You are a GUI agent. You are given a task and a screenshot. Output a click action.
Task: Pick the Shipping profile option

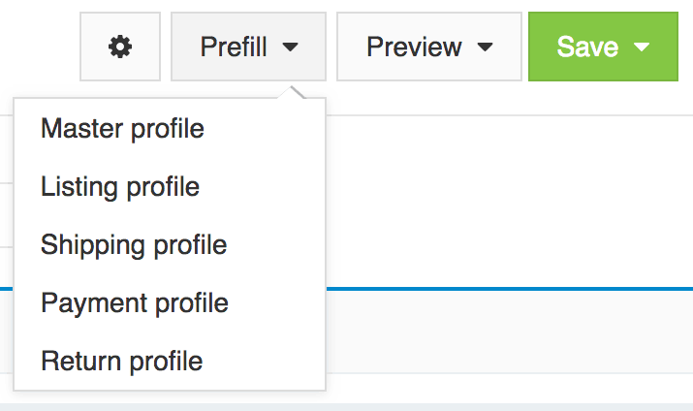tap(134, 245)
